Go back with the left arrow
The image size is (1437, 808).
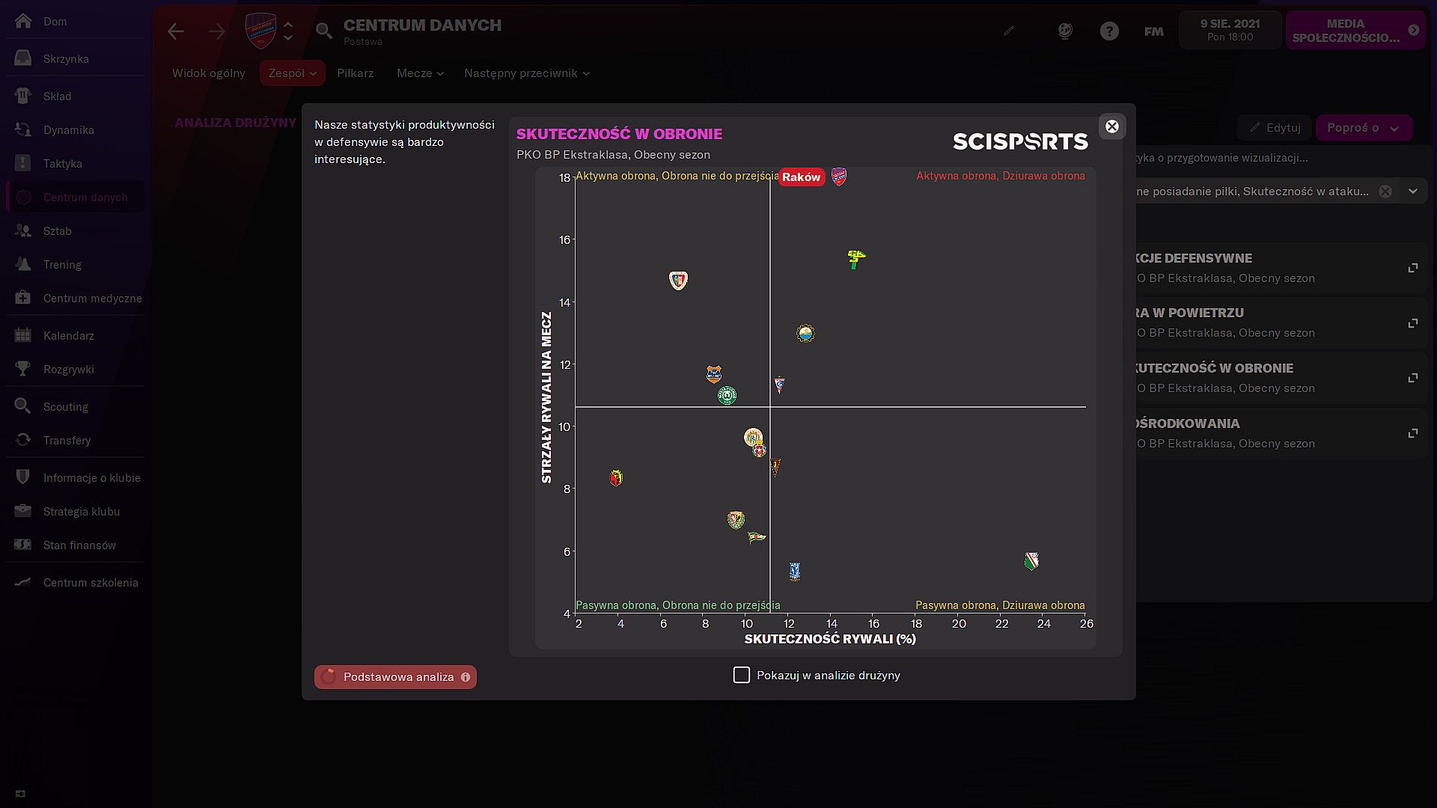(x=176, y=31)
